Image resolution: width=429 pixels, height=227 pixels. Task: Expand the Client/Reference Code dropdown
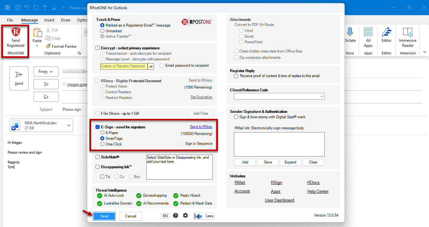coord(279,96)
